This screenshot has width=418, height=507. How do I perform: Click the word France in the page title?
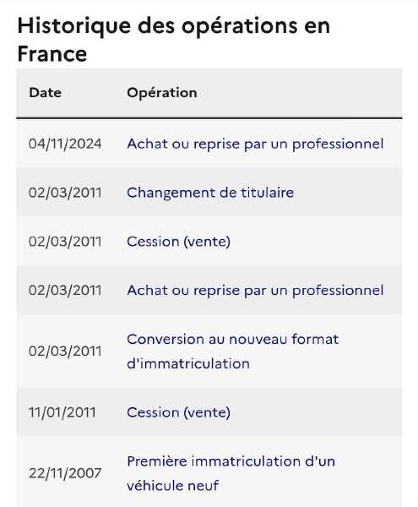pos(52,54)
